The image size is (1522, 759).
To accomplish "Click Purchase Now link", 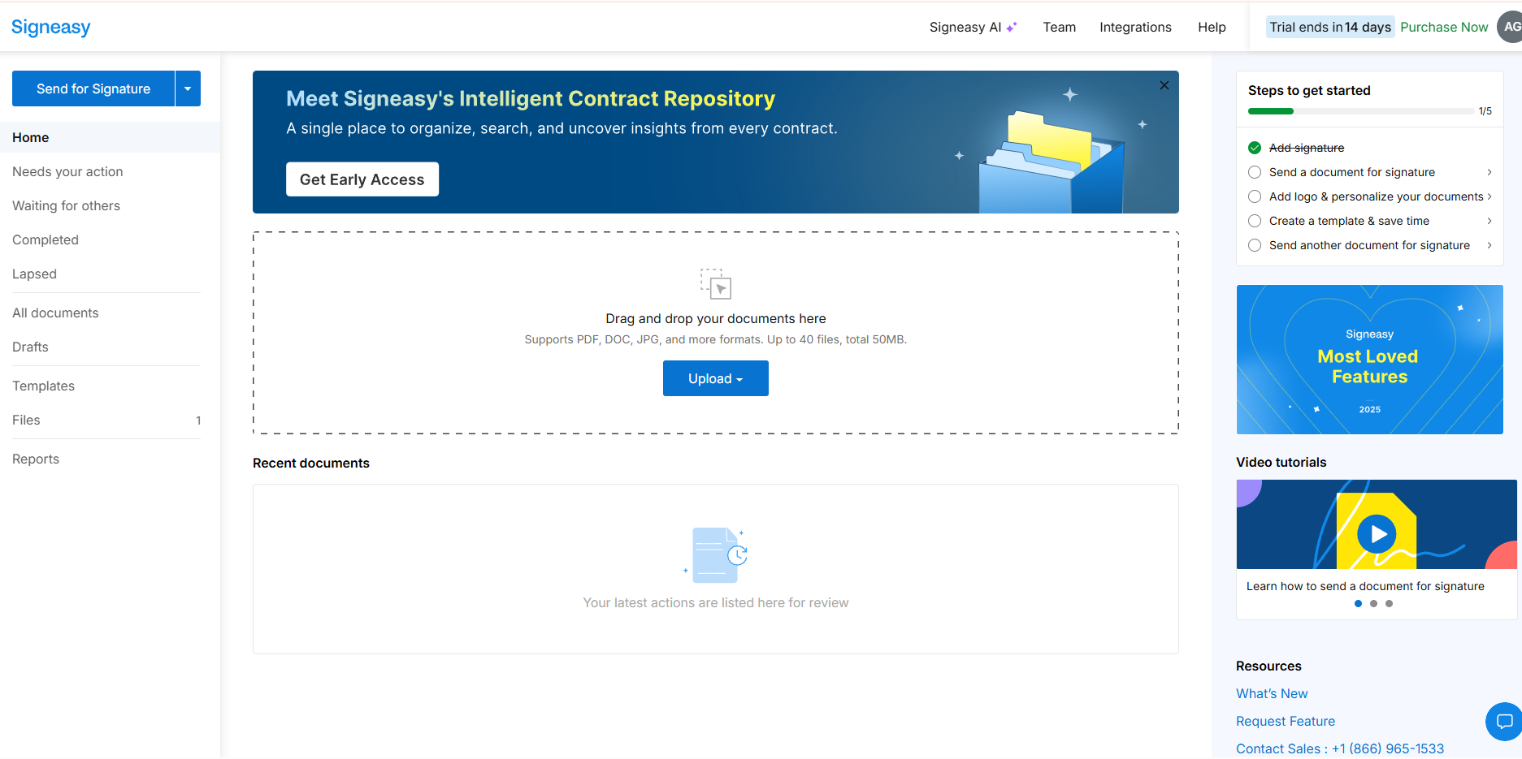I will coord(1444,27).
